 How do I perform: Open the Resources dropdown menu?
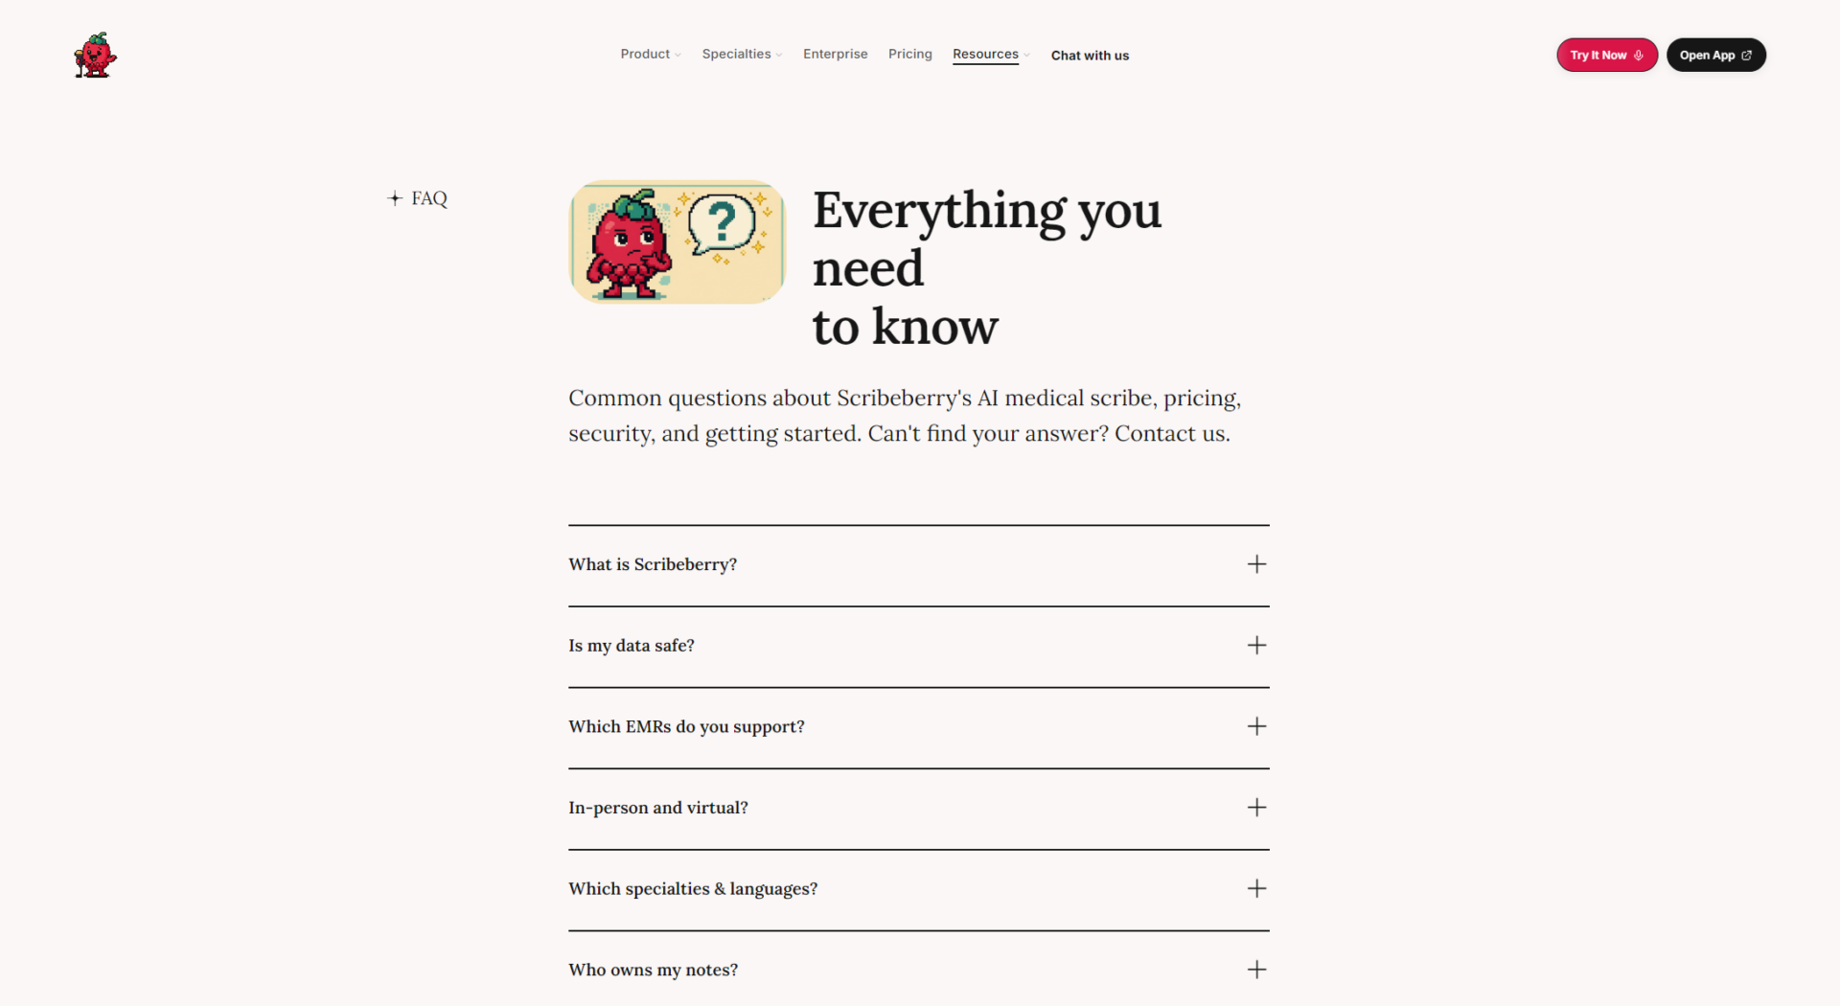coord(990,55)
